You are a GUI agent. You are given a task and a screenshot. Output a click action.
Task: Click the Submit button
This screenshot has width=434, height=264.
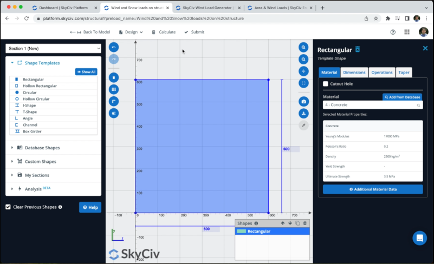point(195,32)
